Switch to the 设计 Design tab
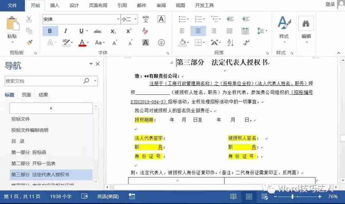This screenshot has width=345, height=204. 74,5
